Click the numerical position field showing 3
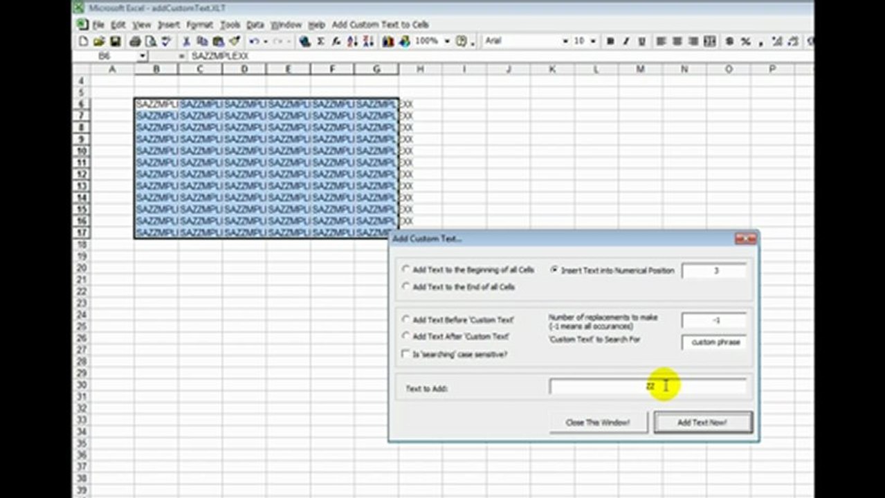 pyautogui.click(x=715, y=270)
